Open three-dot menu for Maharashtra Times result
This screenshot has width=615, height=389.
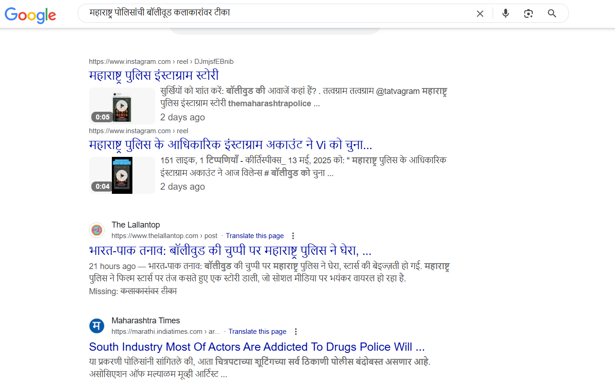click(x=296, y=332)
